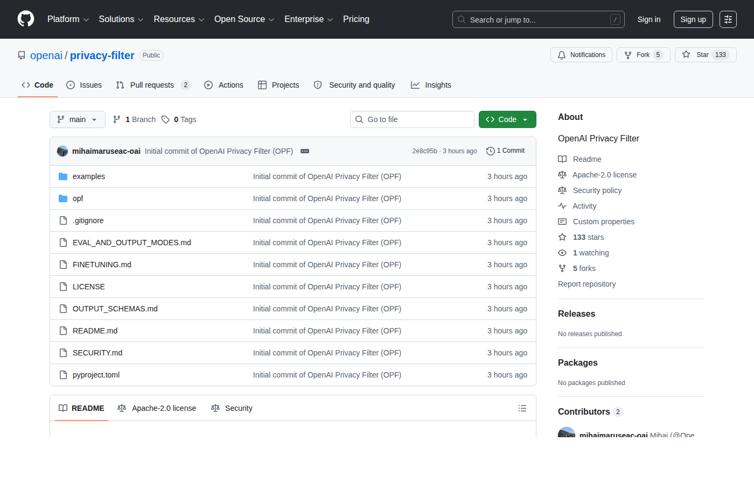Image resolution: width=754 pixels, height=484 pixels.
Task: Expand the Platform menu
Action: [68, 19]
